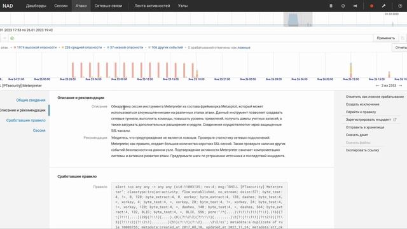Viewport: 407px width, 229px height.
Task: Click Отметить как ложное срабатывание
Action: pos(375,97)
